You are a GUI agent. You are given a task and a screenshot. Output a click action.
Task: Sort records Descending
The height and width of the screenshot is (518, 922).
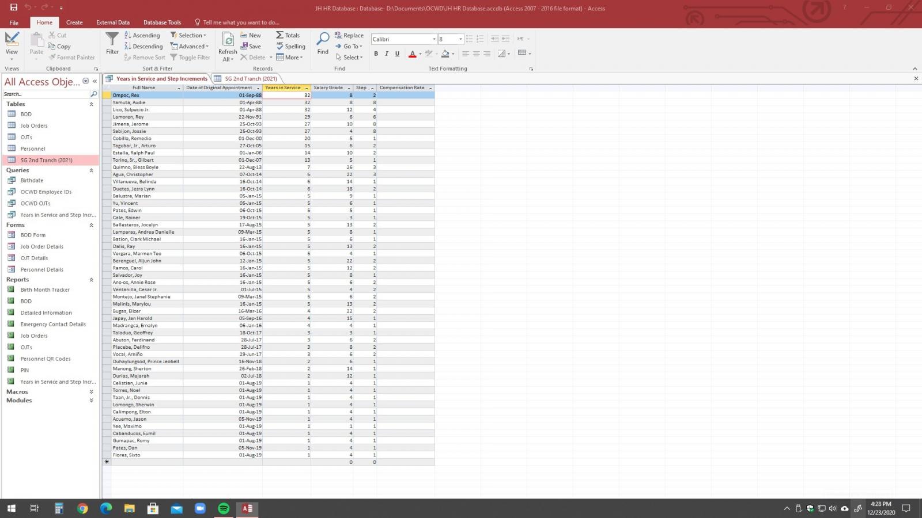tap(143, 46)
